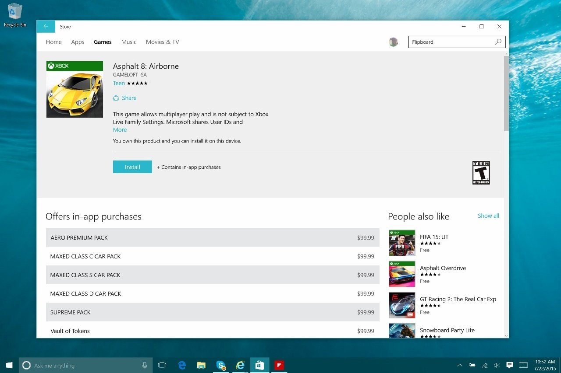Select the Vault of Tokens row
Screen dimensions: 561x373
coord(213,331)
